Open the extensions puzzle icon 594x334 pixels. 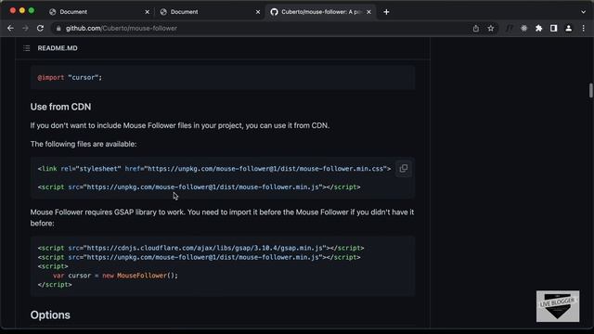click(538, 29)
